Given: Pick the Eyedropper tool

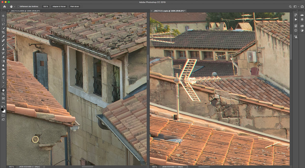Looking at the screenshot, I should pos(3,37).
